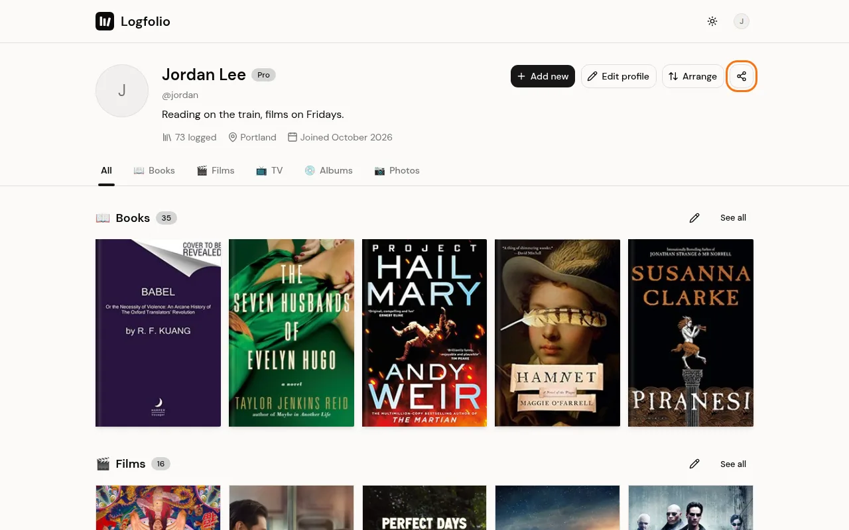Open The Seven Husbands of Evelyn Hugo cover
Viewport: 849px width, 530px height.
pos(291,333)
